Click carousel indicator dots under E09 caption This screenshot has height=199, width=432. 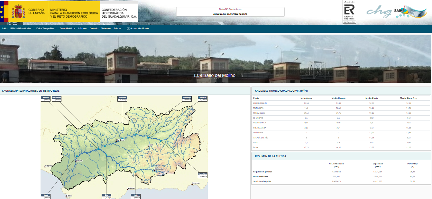215,78
